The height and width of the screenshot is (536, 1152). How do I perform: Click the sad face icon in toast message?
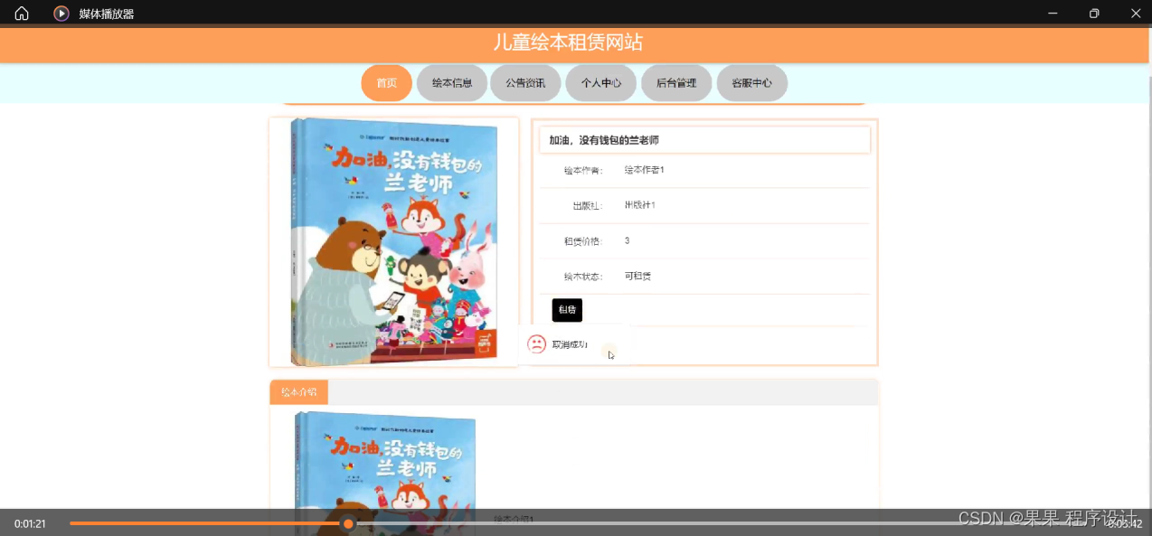(536, 344)
